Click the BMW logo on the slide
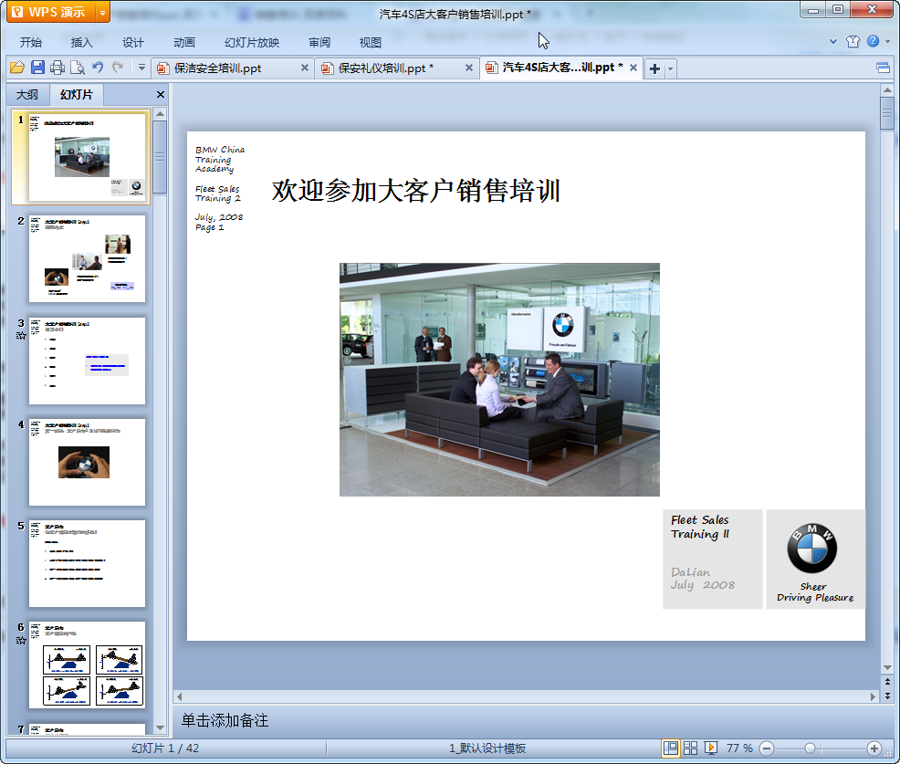The image size is (900, 764). (x=812, y=549)
